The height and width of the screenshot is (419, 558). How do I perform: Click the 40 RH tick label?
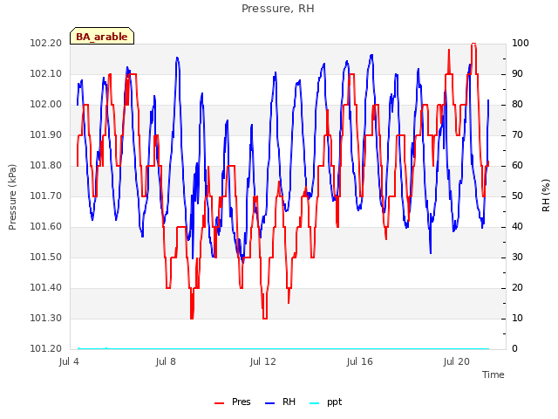tap(517, 227)
